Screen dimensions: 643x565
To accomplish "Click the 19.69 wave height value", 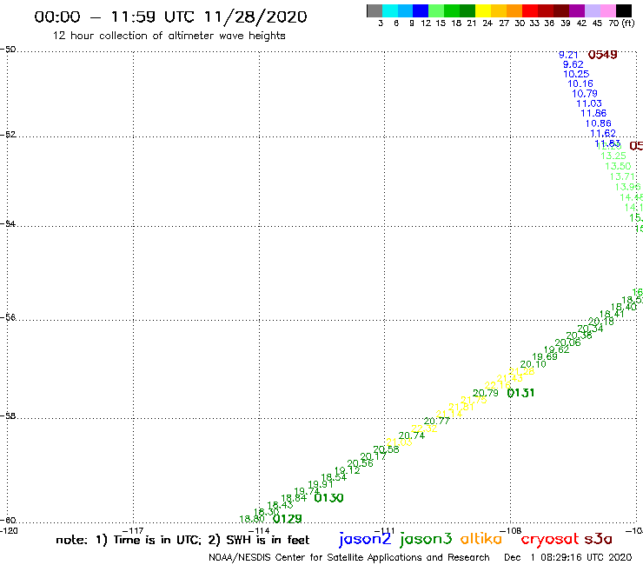I will (545, 357).
